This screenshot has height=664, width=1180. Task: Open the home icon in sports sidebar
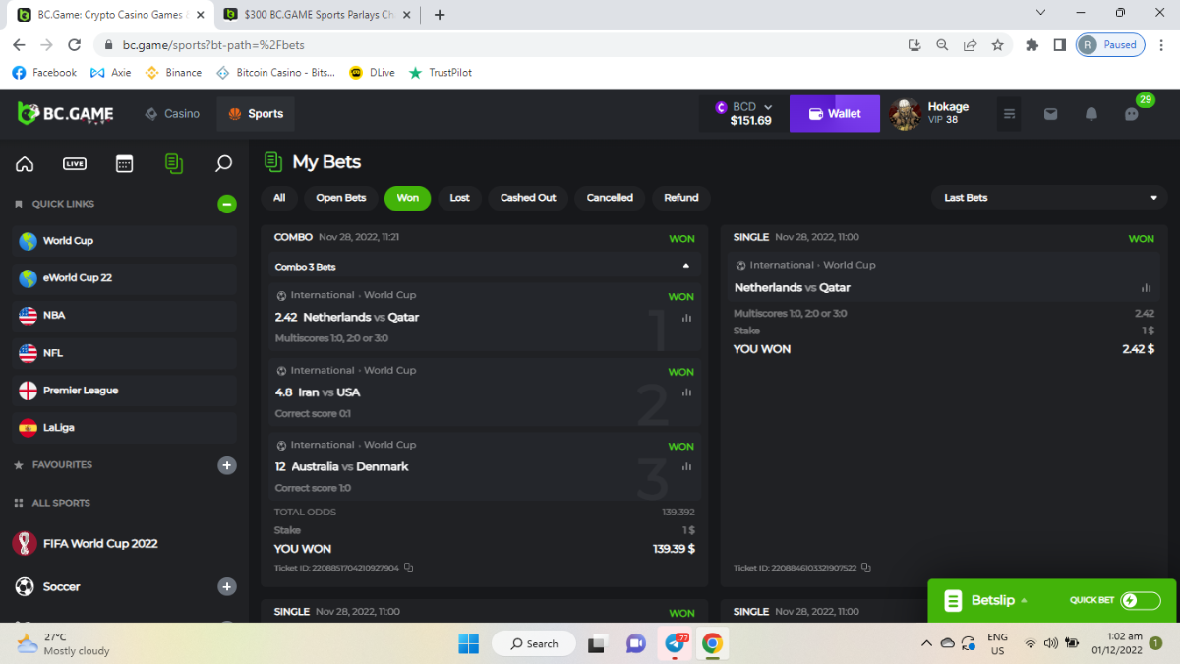pyautogui.click(x=25, y=164)
